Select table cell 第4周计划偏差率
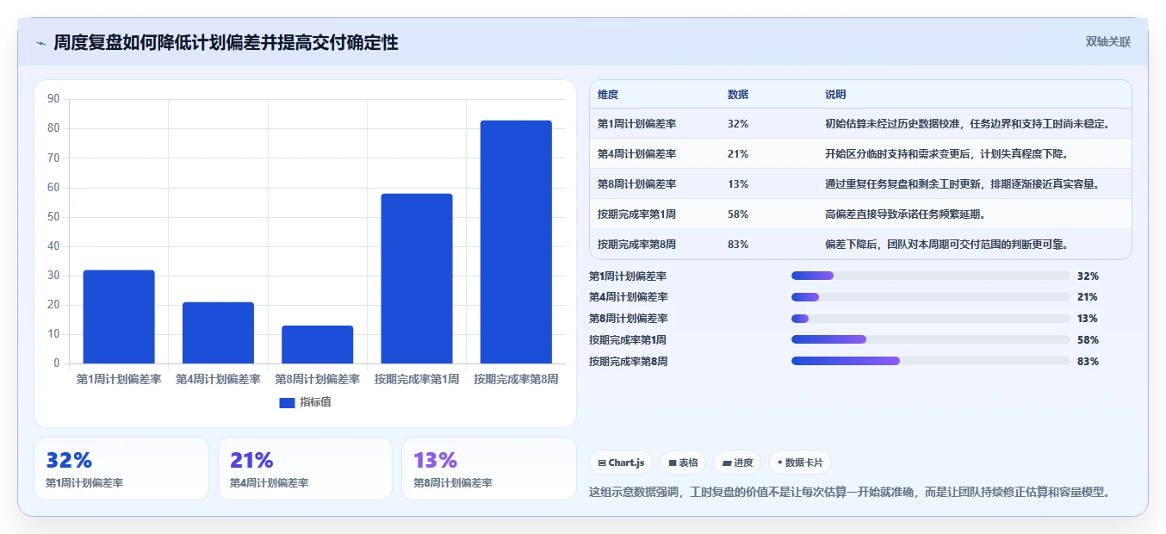The width and height of the screenshot is (1166, 534). [x=637, y=154]
